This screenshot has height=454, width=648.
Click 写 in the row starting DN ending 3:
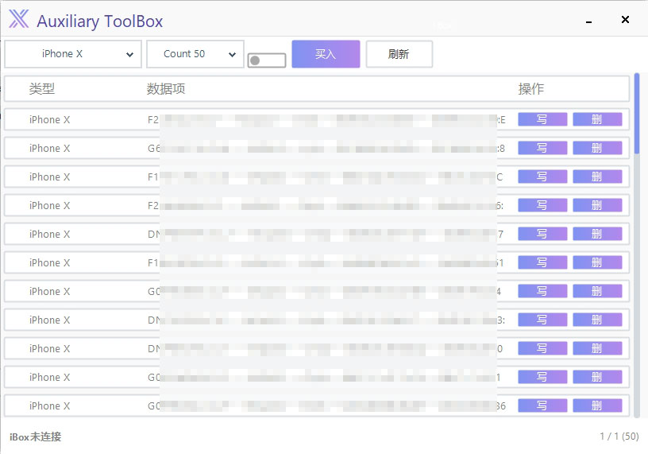click(x=542, y=320)
